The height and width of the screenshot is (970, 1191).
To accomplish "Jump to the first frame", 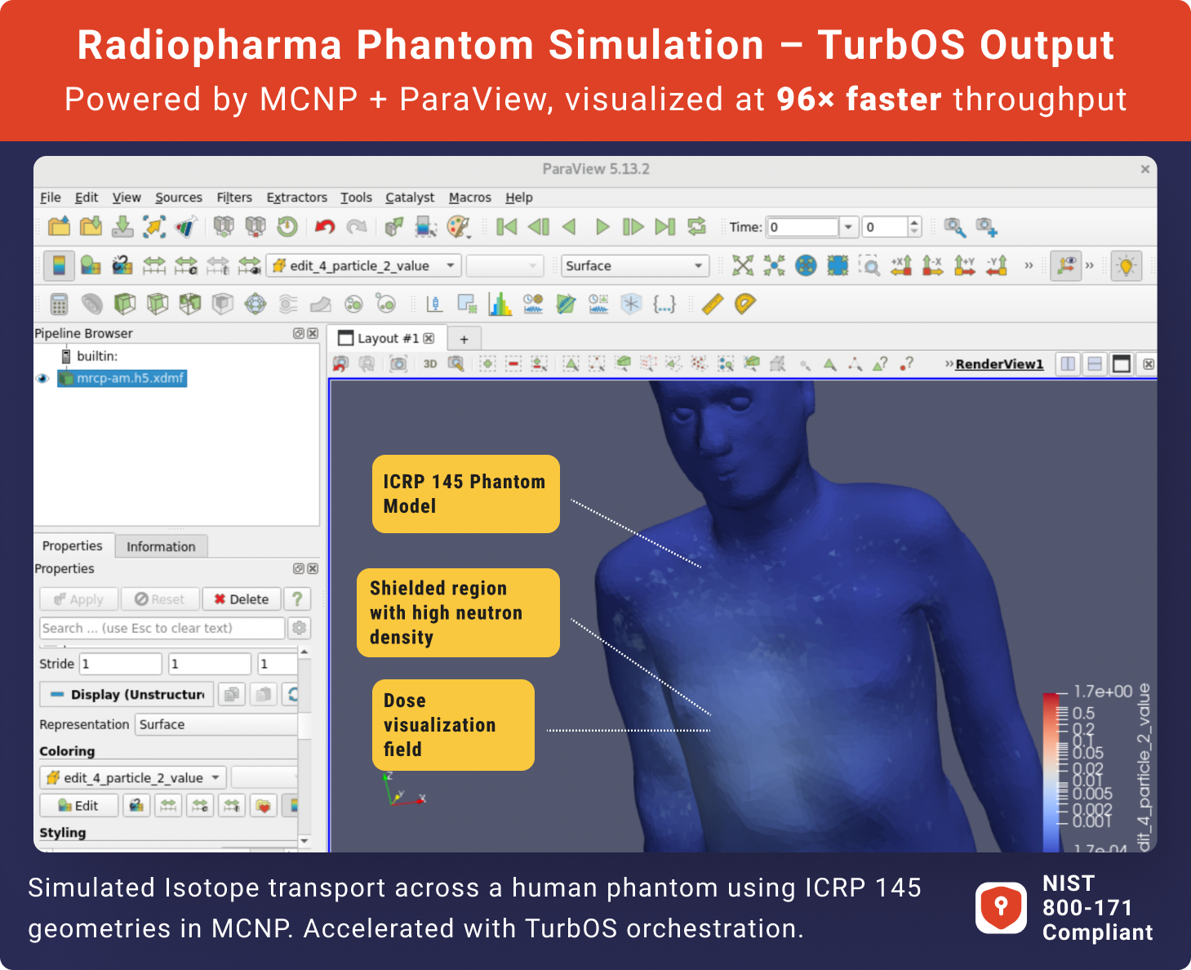I will tap(506, 226).
